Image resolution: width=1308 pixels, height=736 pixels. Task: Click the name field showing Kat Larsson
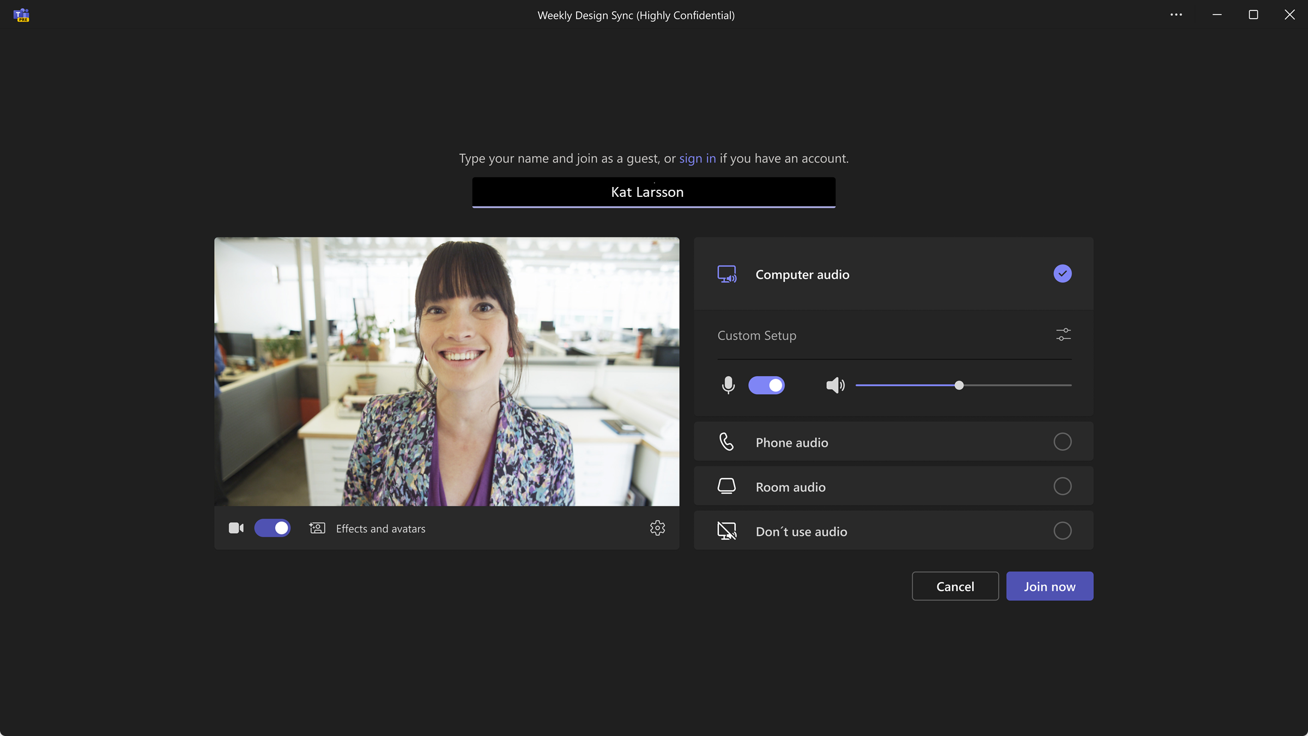653,192
